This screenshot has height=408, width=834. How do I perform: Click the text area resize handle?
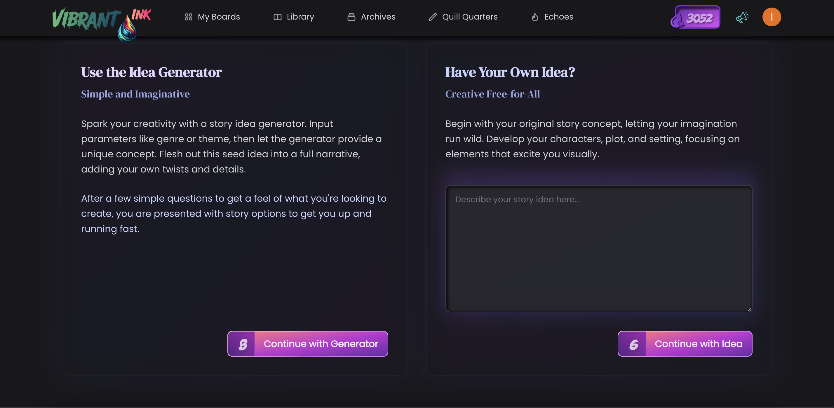click(749, 309)
